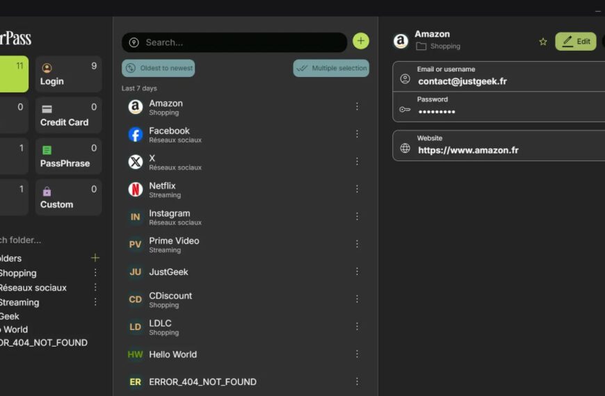Open the three-dot menu for JustGeek row
The image size is (605, 396).
357,272
